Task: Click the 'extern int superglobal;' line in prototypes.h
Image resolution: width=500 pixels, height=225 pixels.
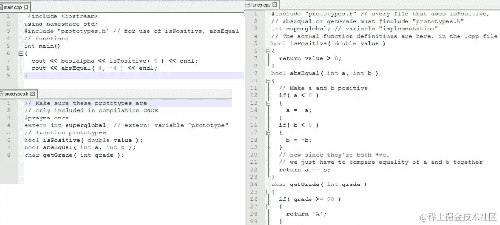Action: tap(127, 125)
